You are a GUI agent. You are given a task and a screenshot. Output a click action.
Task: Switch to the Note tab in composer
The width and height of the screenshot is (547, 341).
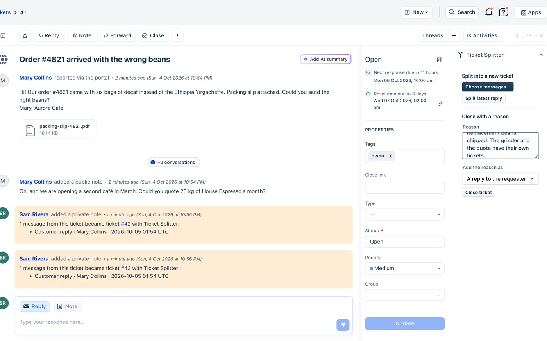click(x=67, y=306)
